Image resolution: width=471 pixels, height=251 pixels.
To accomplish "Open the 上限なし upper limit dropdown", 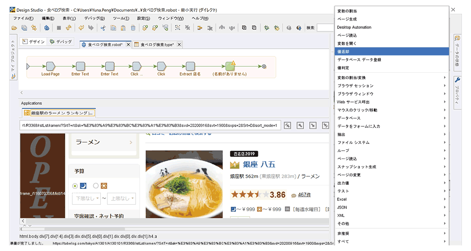I will click(122, 199).
